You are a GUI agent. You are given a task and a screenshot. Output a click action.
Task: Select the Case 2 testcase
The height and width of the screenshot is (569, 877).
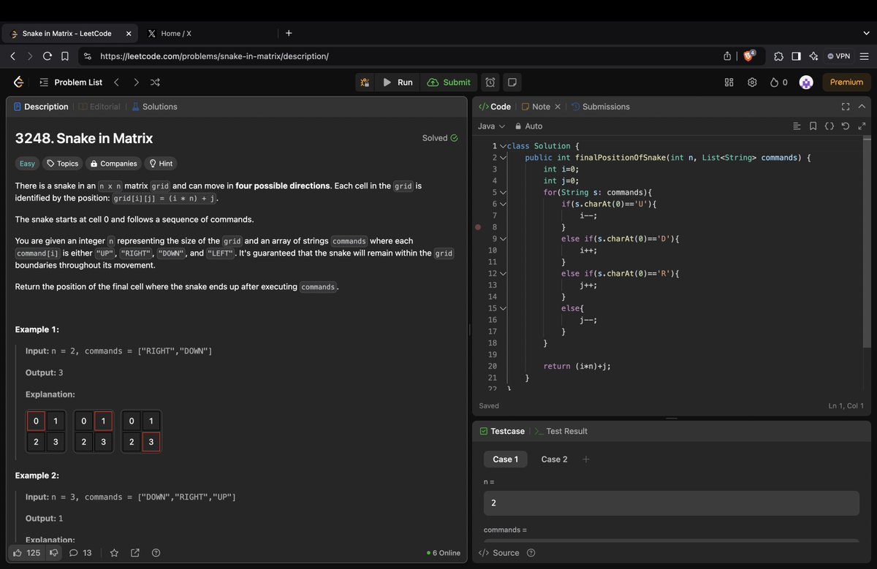[554, 459]
